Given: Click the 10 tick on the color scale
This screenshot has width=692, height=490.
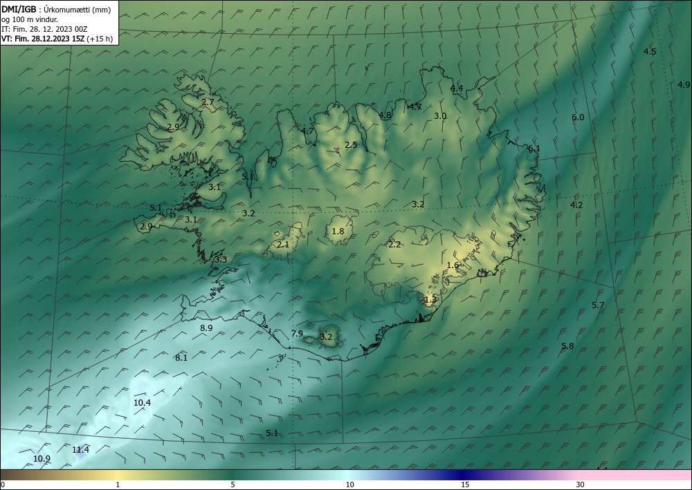Looking at the screenshot, I should tap(349, 484).
